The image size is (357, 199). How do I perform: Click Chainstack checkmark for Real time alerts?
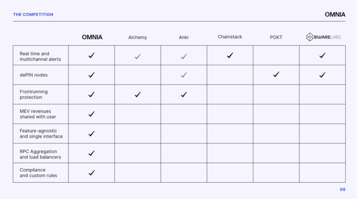pos(230,55)
